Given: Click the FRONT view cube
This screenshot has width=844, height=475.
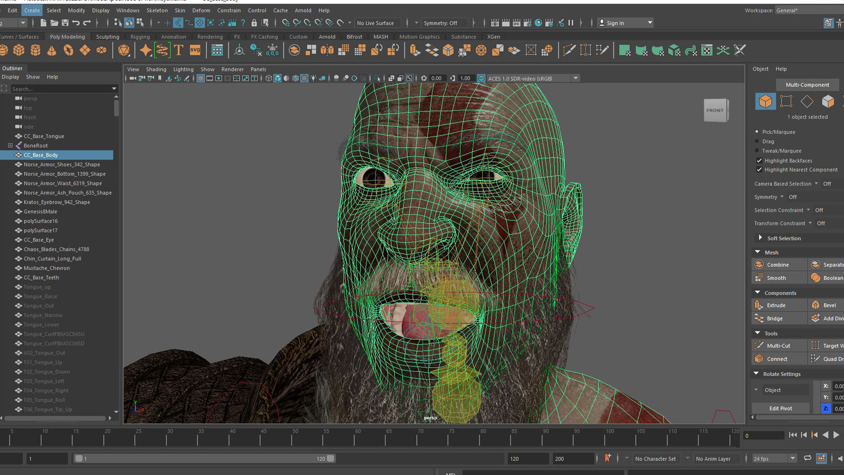Looking at the screenshot, I should (715, 110).
